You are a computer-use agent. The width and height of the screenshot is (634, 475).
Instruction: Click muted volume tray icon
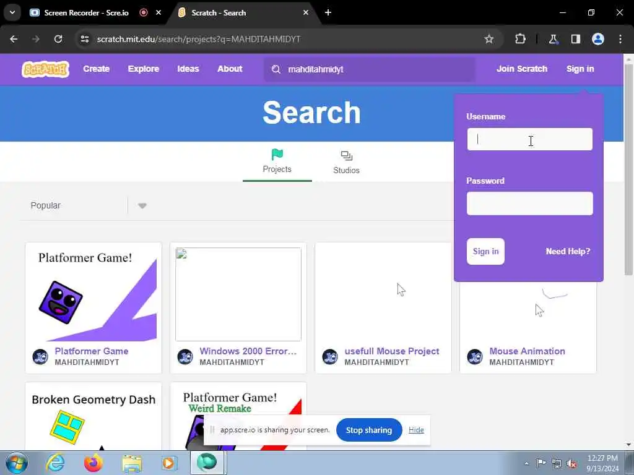pos(571,463)
